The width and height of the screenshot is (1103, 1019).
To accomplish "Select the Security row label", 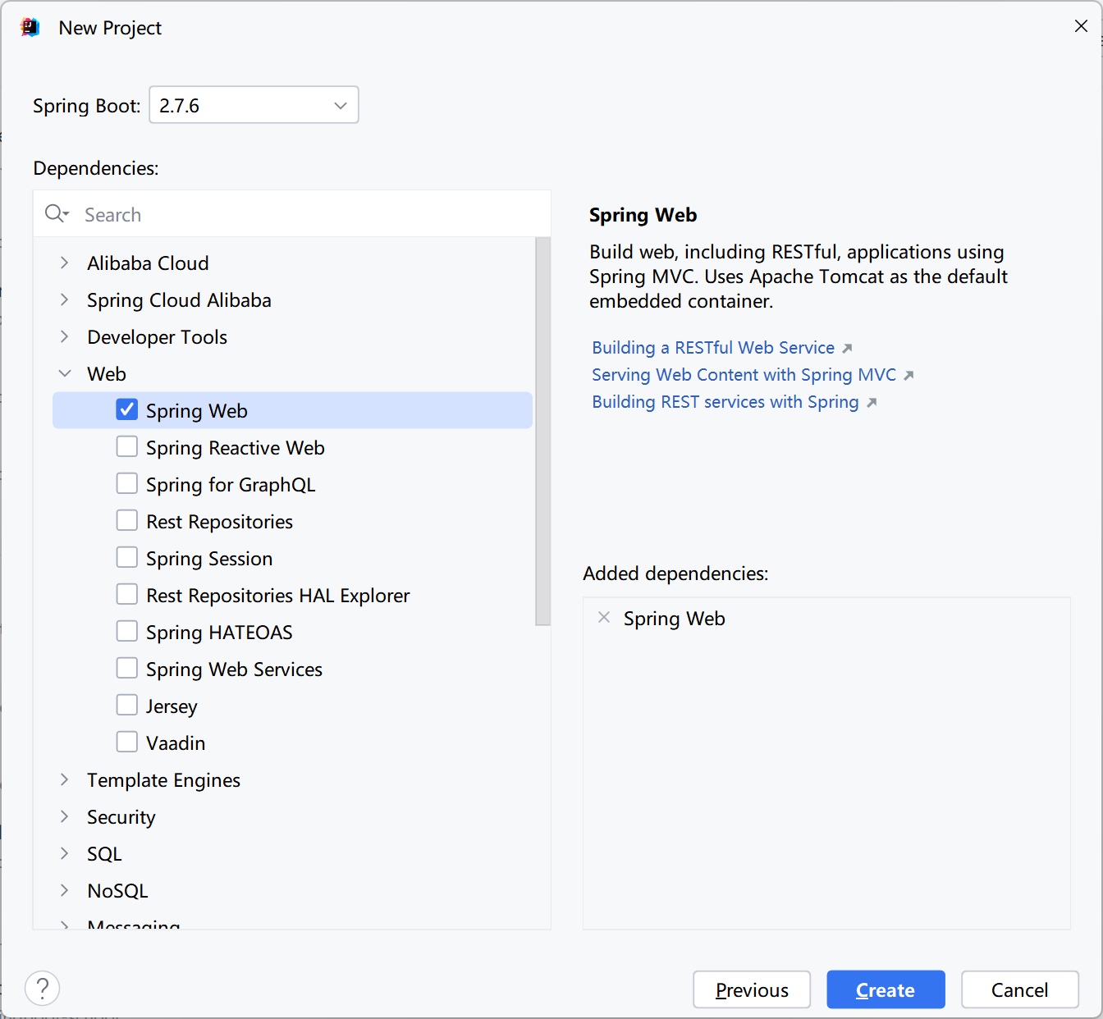I will (x=121, y=817).
